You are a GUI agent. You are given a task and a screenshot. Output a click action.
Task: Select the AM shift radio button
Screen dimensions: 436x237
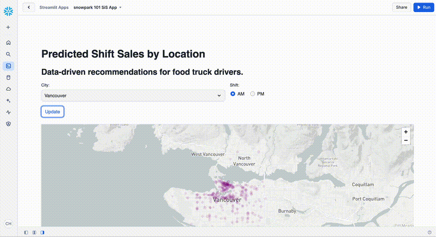(233, 94)
